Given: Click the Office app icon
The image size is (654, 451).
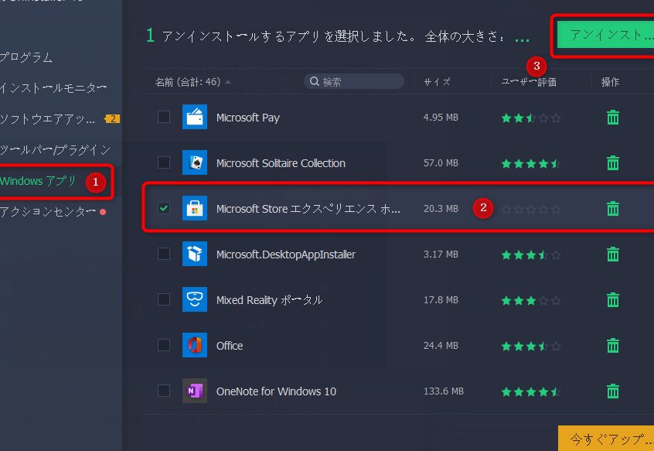Looking at the screenshot, I should [x=195, y=345].
